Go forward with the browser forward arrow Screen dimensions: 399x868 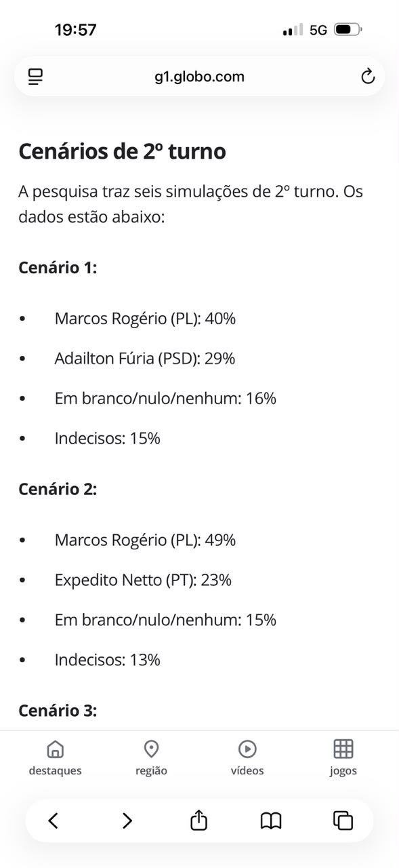click(127, 821)
